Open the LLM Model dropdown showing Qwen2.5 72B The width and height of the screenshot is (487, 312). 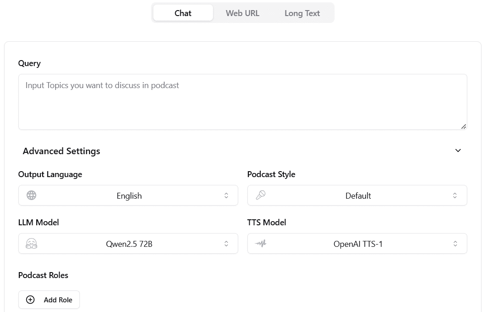(x=129, y=244)
